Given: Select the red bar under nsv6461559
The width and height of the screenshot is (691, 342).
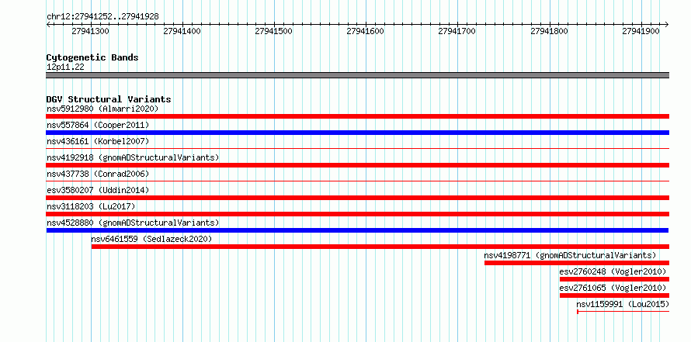Looking at the screenshot, I should click(x=380, y=247).
